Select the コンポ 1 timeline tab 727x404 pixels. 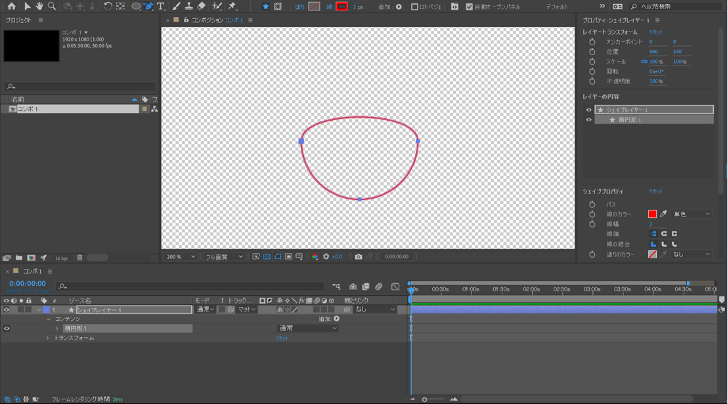(x=32, y=272)
